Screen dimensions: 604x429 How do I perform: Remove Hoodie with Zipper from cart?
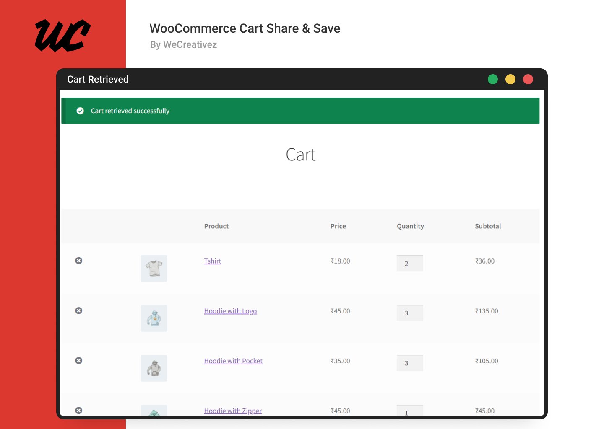click(x=78, y=411)
